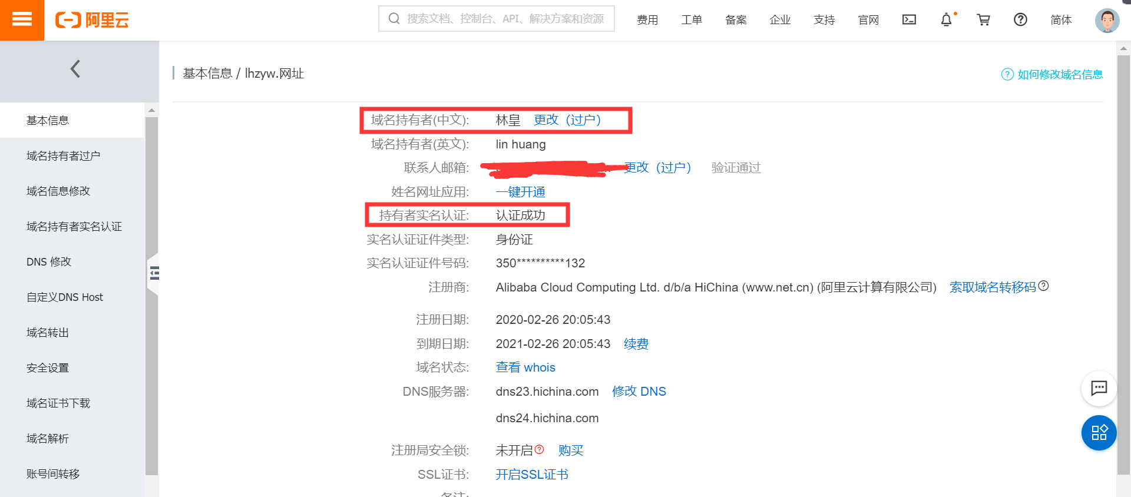Open the 支持 menu
This screenshot has height=497, width=1131.
(824, 20)
